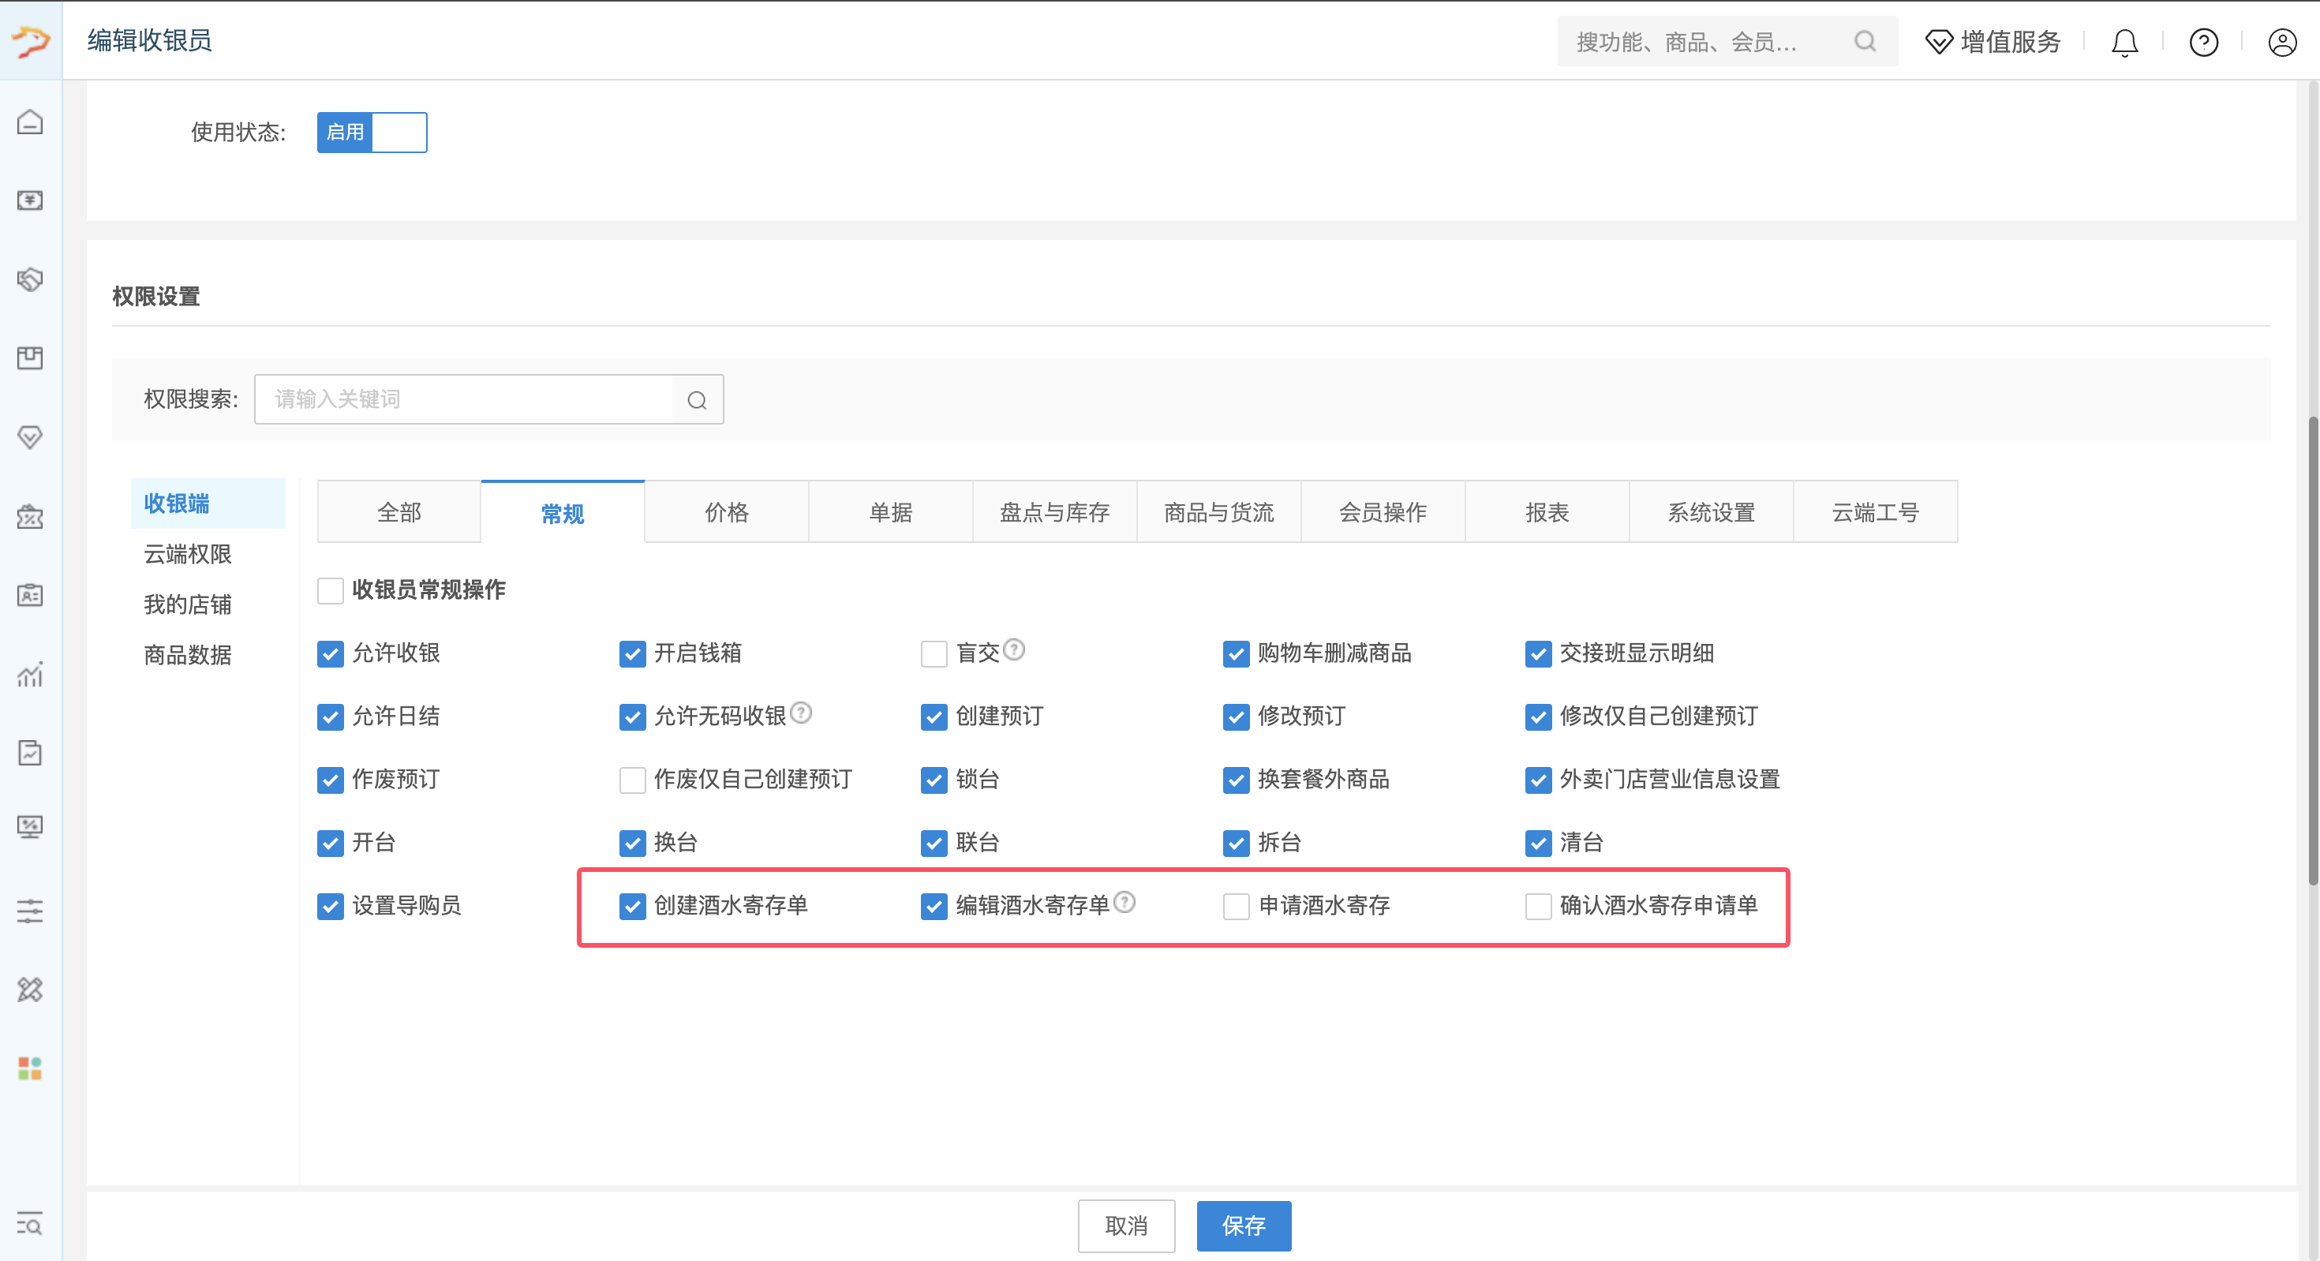
Task: Click the magnifier icon in permission search
Action: tap(697, 400)
